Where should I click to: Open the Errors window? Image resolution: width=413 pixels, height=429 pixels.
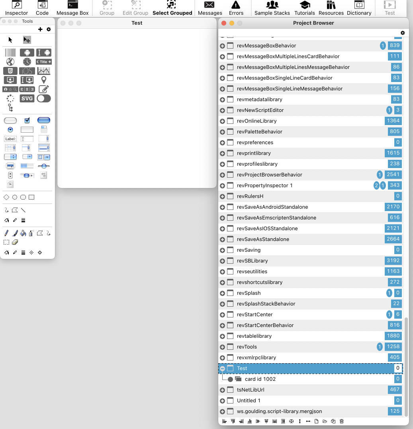click(x=236, y=8)
